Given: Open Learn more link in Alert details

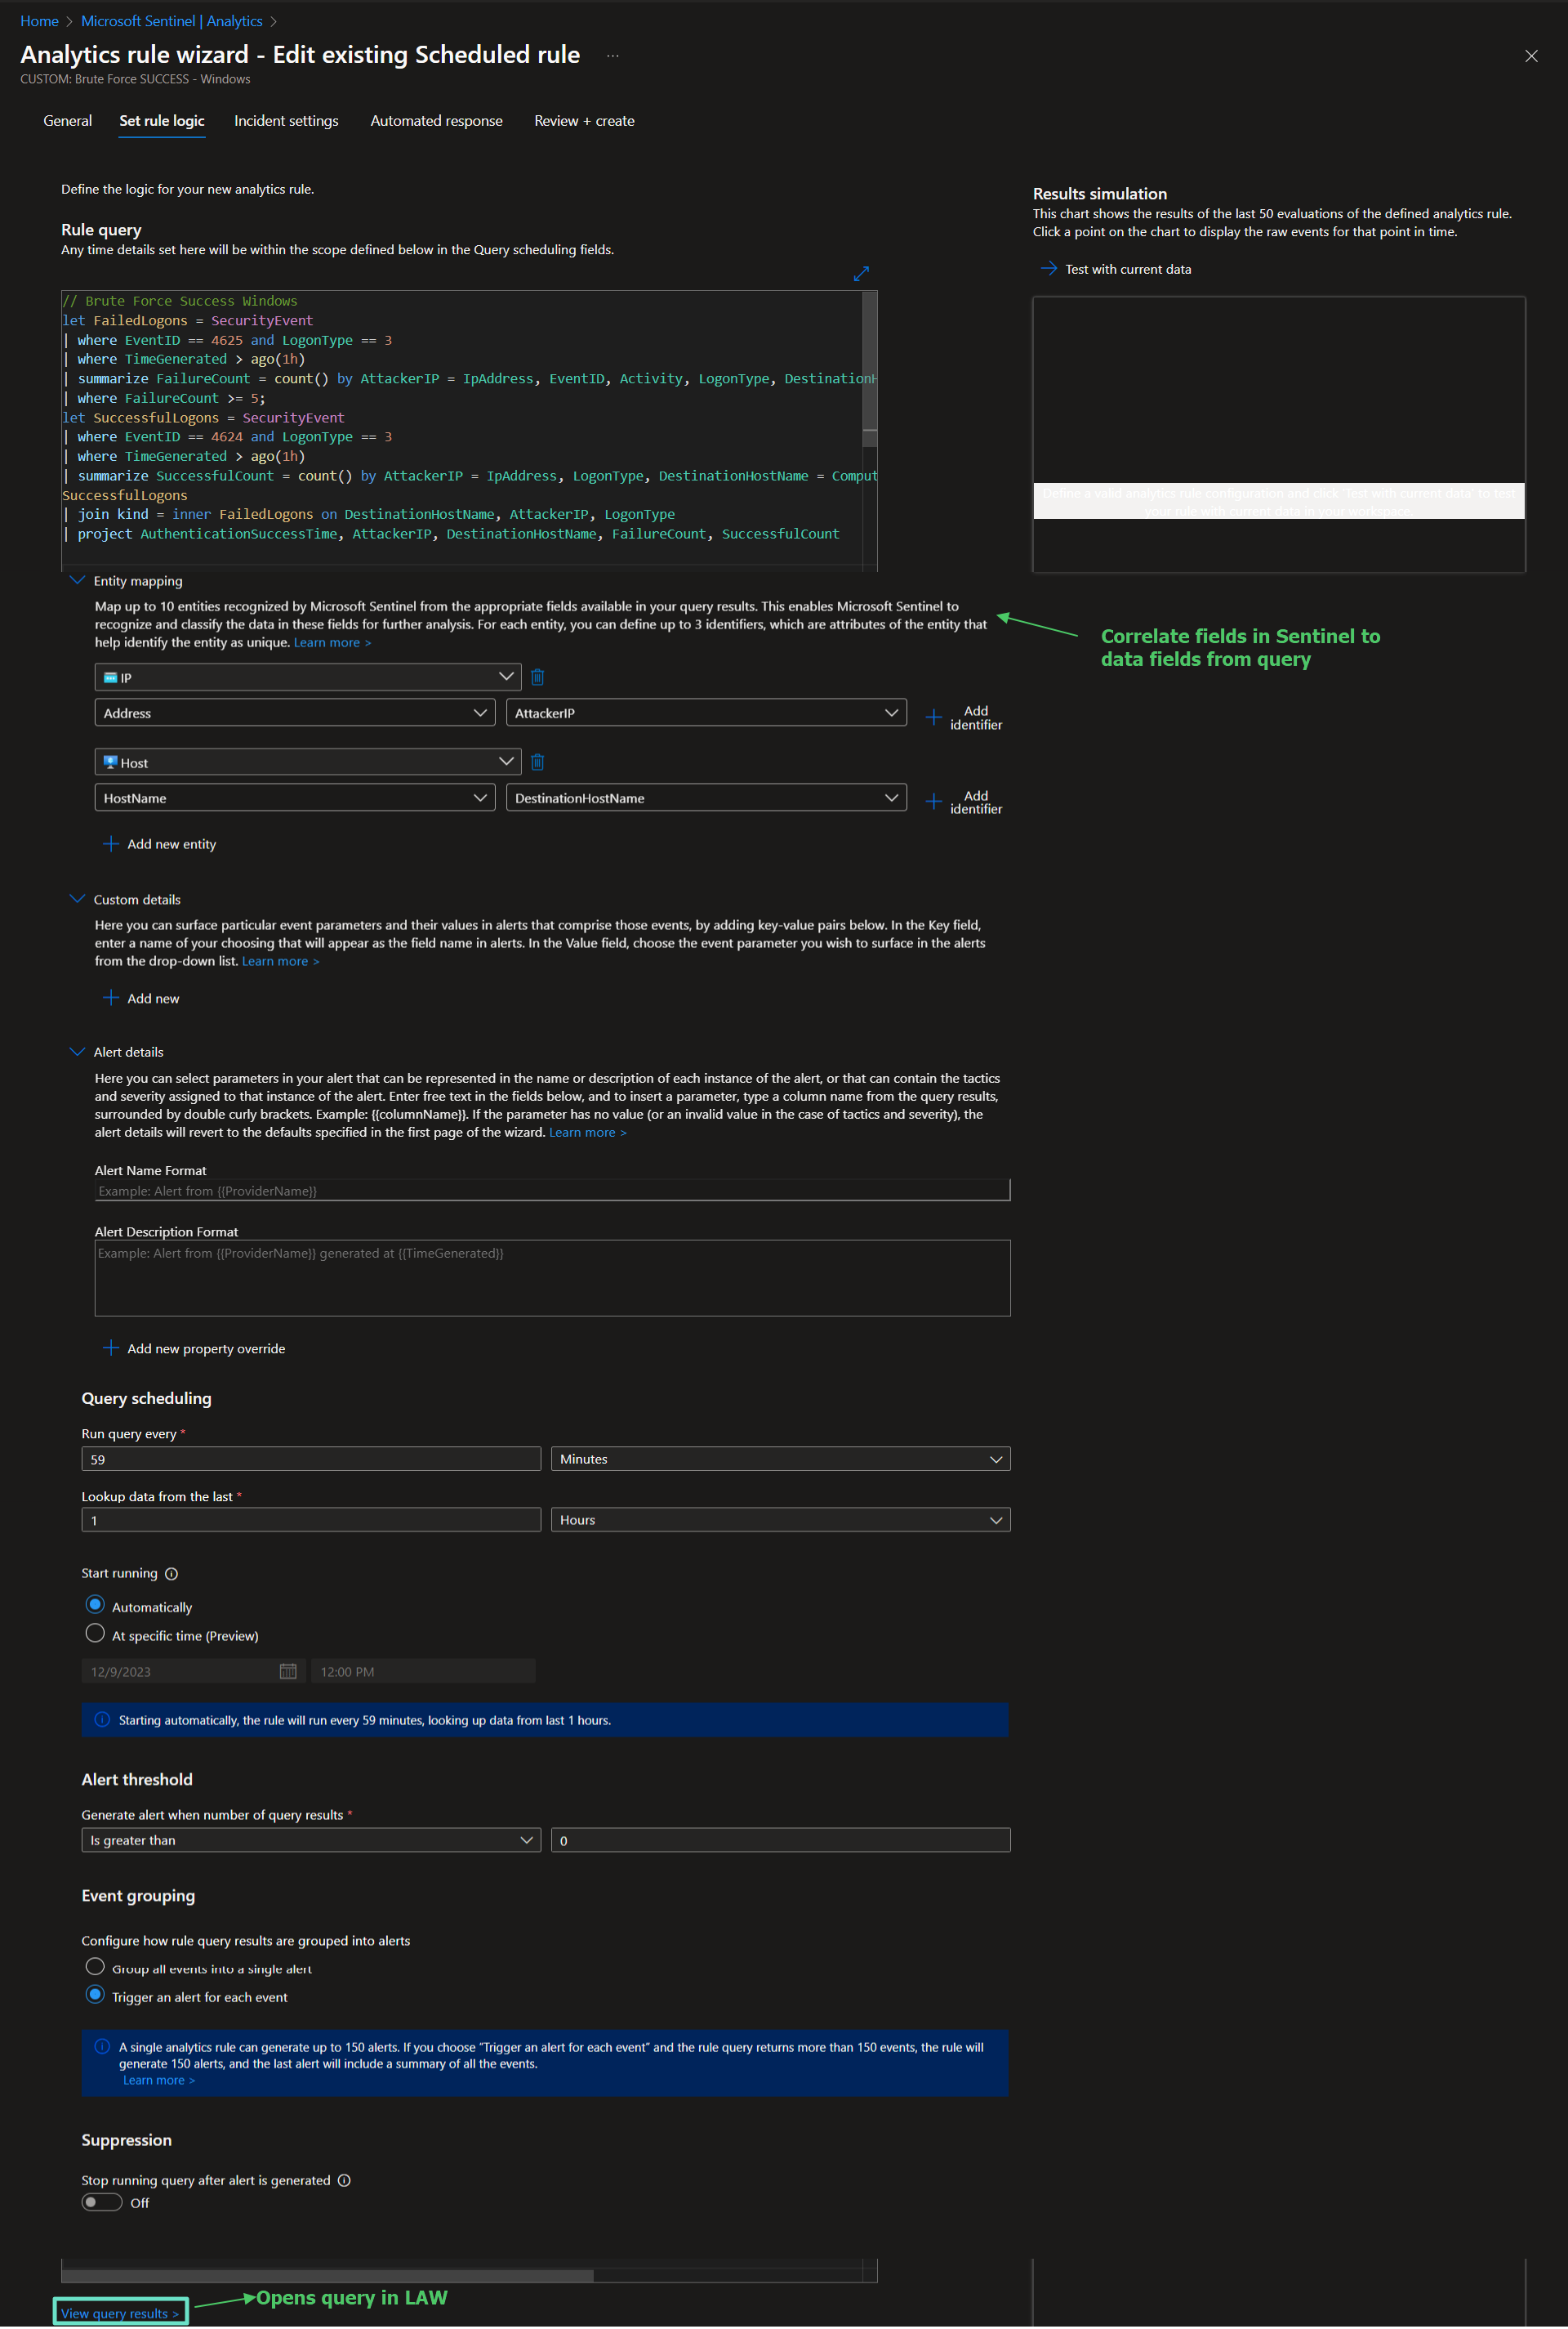Looking at the screenshot, I should (587, 1133).
